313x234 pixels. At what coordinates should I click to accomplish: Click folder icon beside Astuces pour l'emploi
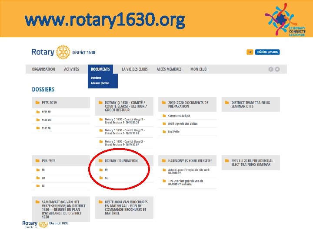pyautogui.click(x=164, y=170)
